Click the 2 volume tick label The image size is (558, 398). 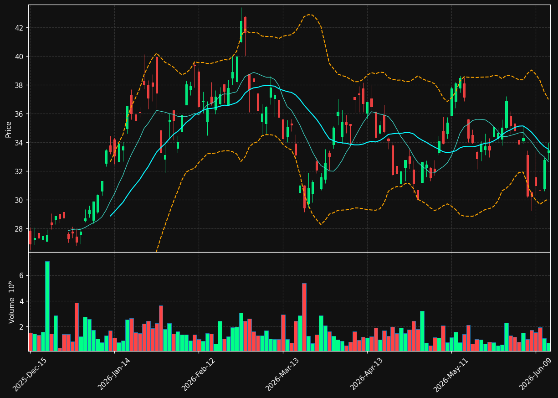[22, 327]
